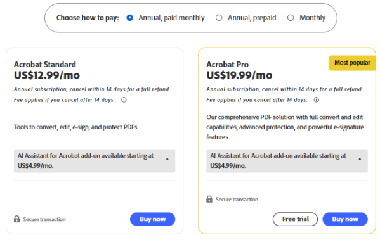380x242 pixels.
Task: Click the Acrobat Pro plan title
Action: click(227, 65)
